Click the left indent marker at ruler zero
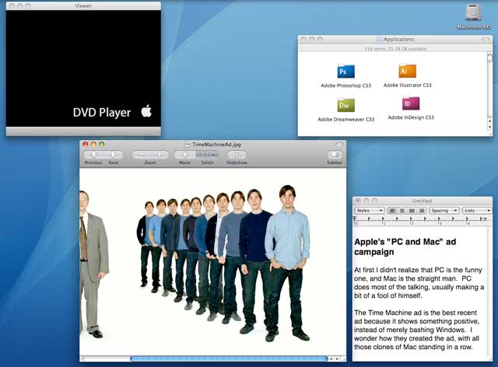The image size is (498, 367). click(x=355, y=219)
